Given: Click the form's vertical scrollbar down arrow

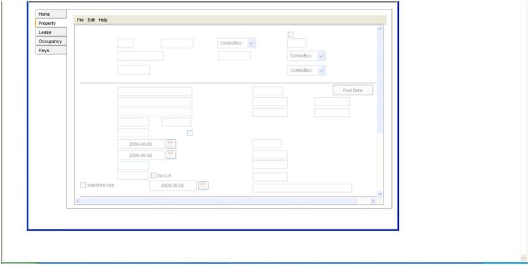Looking at the screenshot, I should pyautogui.click(x=380, y=194).
